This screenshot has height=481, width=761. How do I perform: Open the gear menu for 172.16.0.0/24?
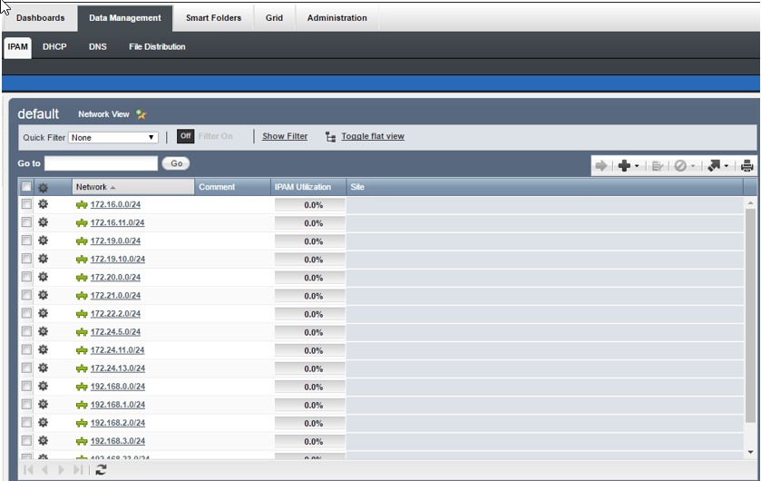43,204
